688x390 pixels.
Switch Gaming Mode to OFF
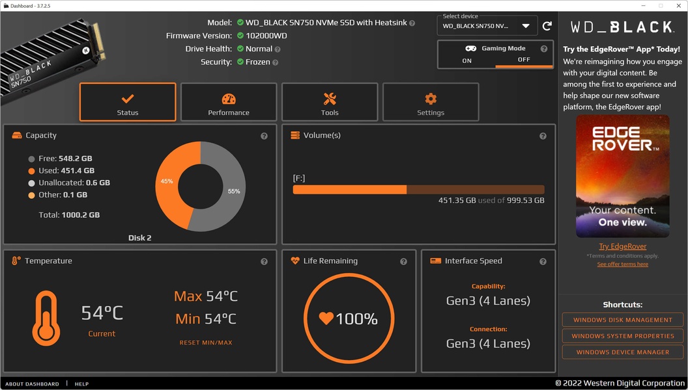[x=524, y=60]
